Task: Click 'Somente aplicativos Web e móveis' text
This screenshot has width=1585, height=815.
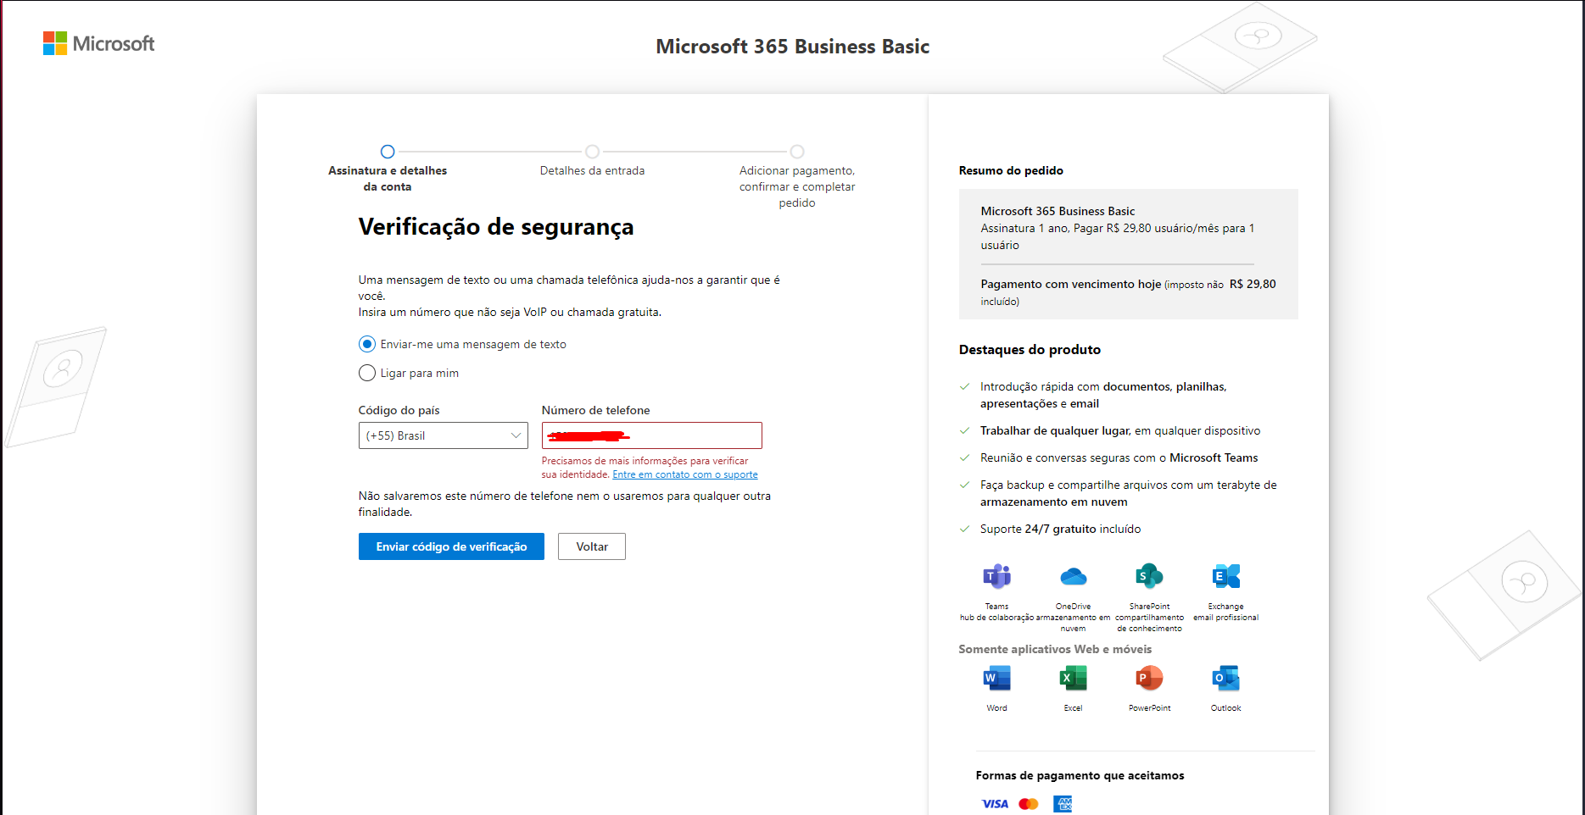Action: (x=1055, y=649)
